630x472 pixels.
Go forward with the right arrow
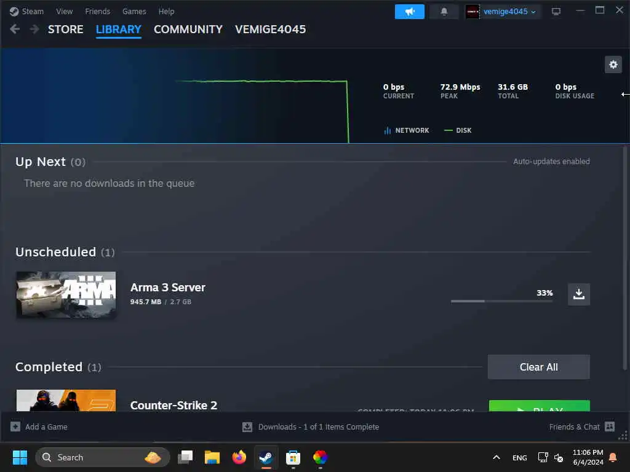(x=34, y=29)
